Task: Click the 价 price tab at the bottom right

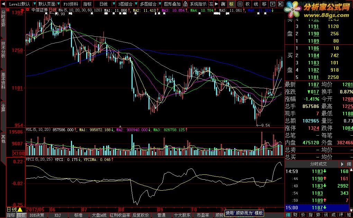Action: (303, 215)
